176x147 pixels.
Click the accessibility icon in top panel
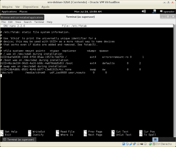[x=154, y=11]
